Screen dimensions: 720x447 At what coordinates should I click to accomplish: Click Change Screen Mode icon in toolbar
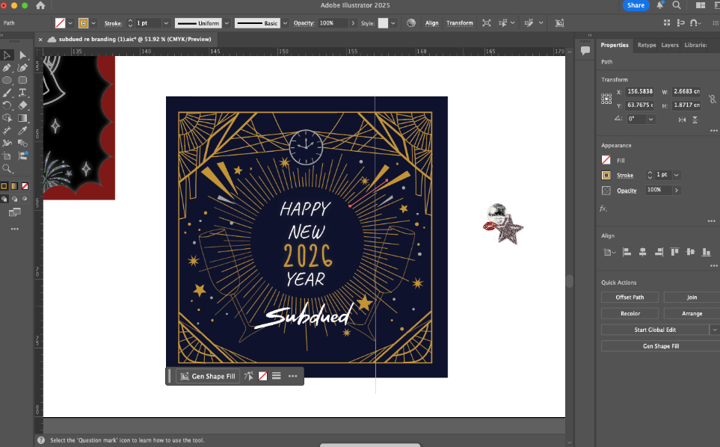click(x=15, y=212)
